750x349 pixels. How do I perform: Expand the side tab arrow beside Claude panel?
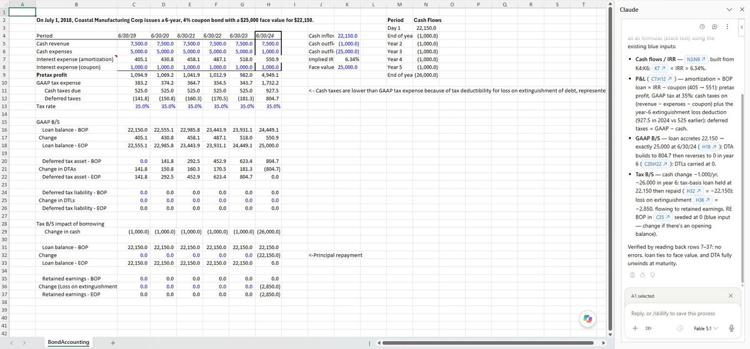(741, 27)
